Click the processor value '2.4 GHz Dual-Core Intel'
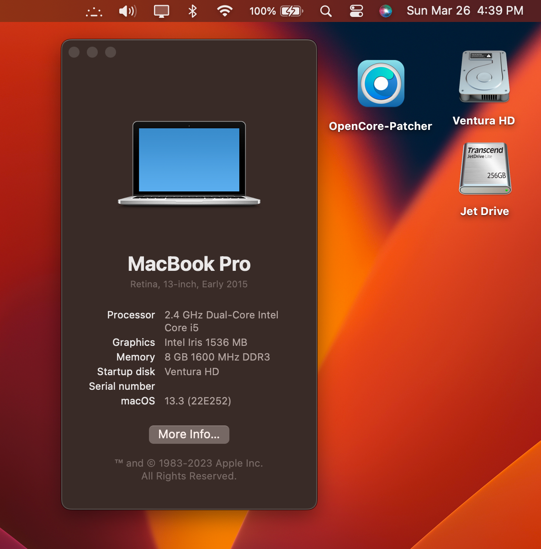This screenshot has height=549, width=541. [222, 315]
